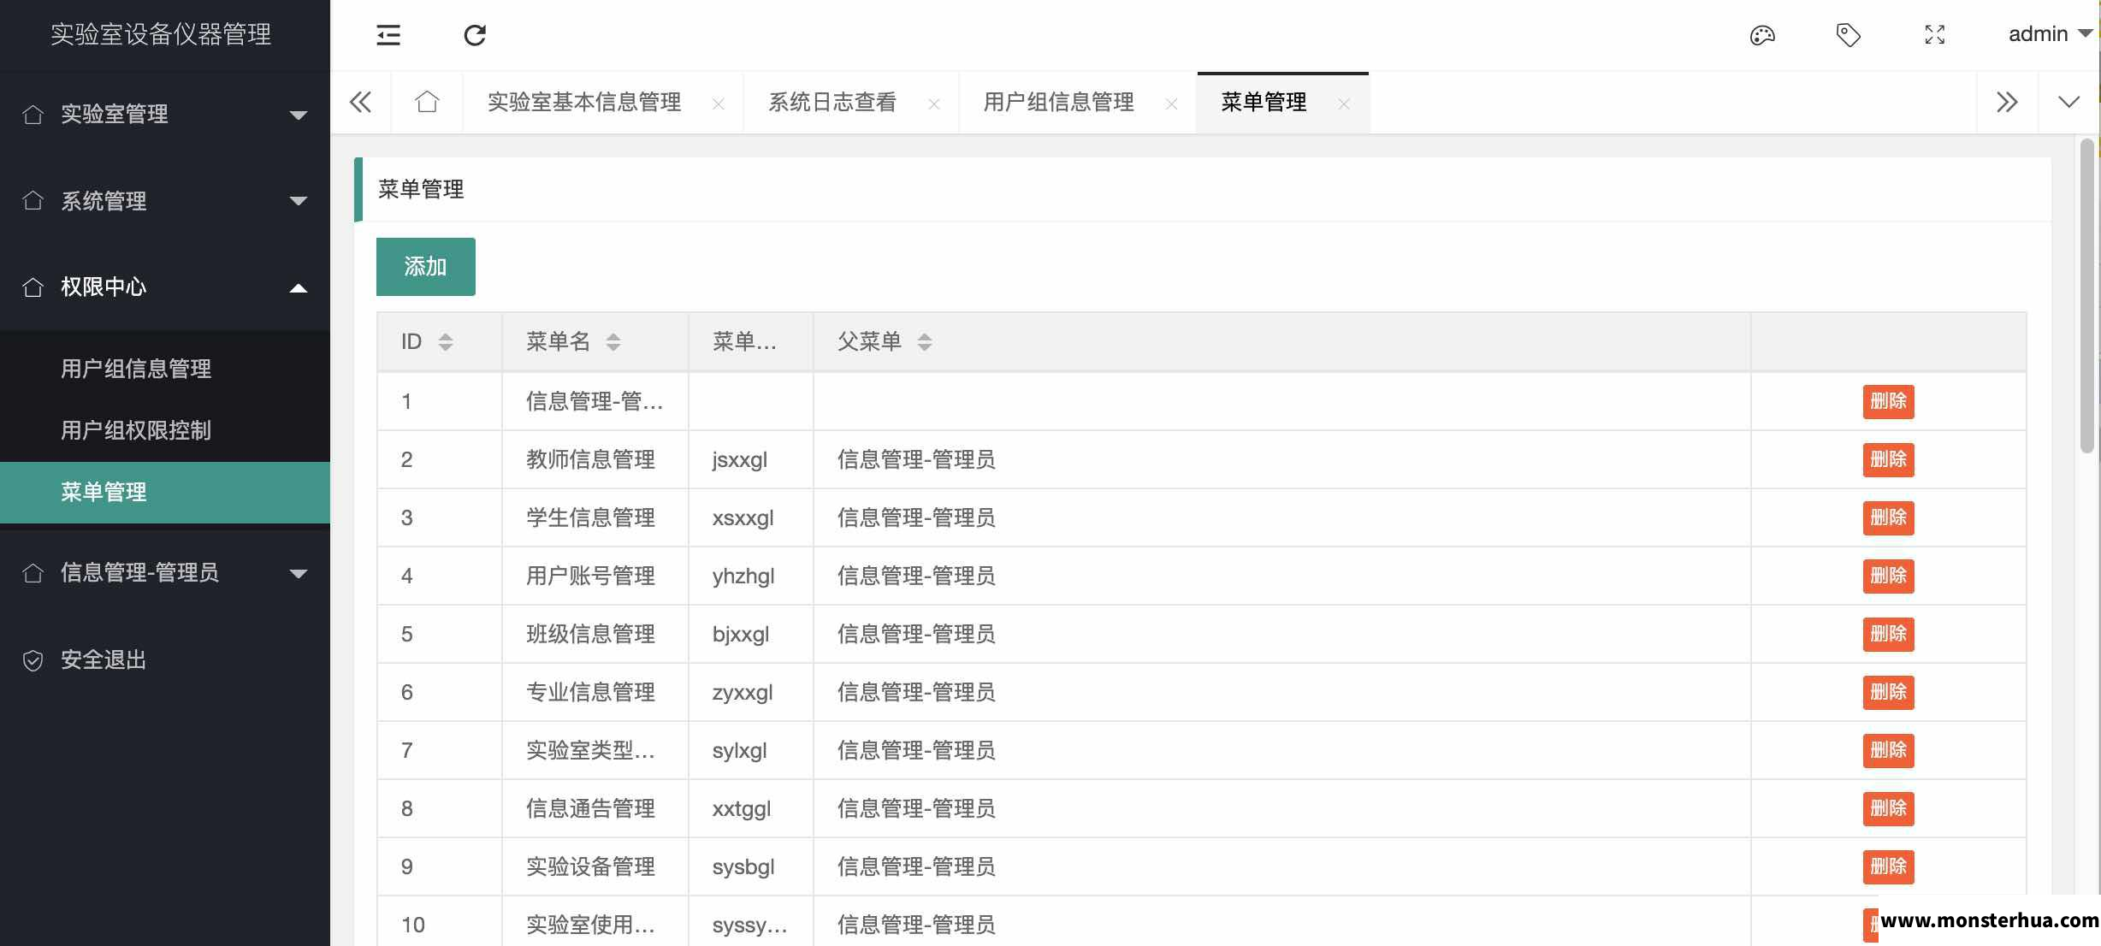Click the xxtggl cell
This screenshot has height=946, width=2101.
[x=751, y=808]
